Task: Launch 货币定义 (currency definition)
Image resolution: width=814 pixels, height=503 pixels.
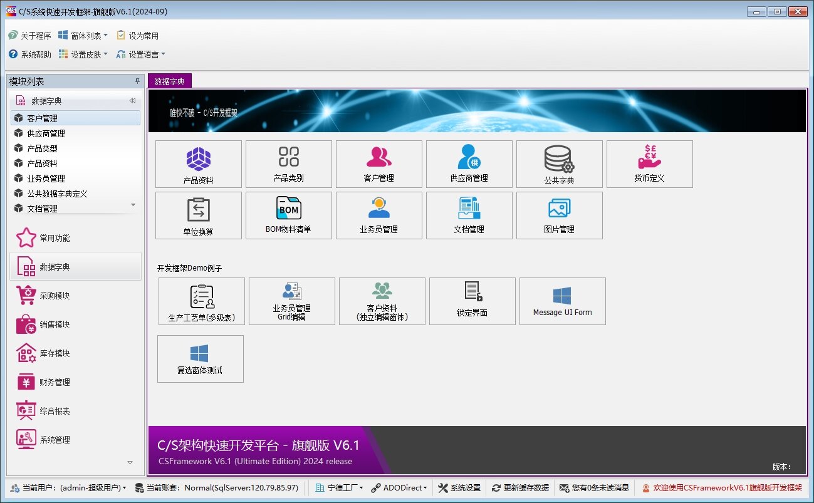Action: point(650,164)
